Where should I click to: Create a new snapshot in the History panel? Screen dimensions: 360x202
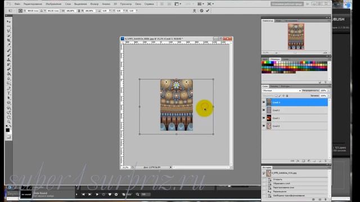(x=320, y=200)
